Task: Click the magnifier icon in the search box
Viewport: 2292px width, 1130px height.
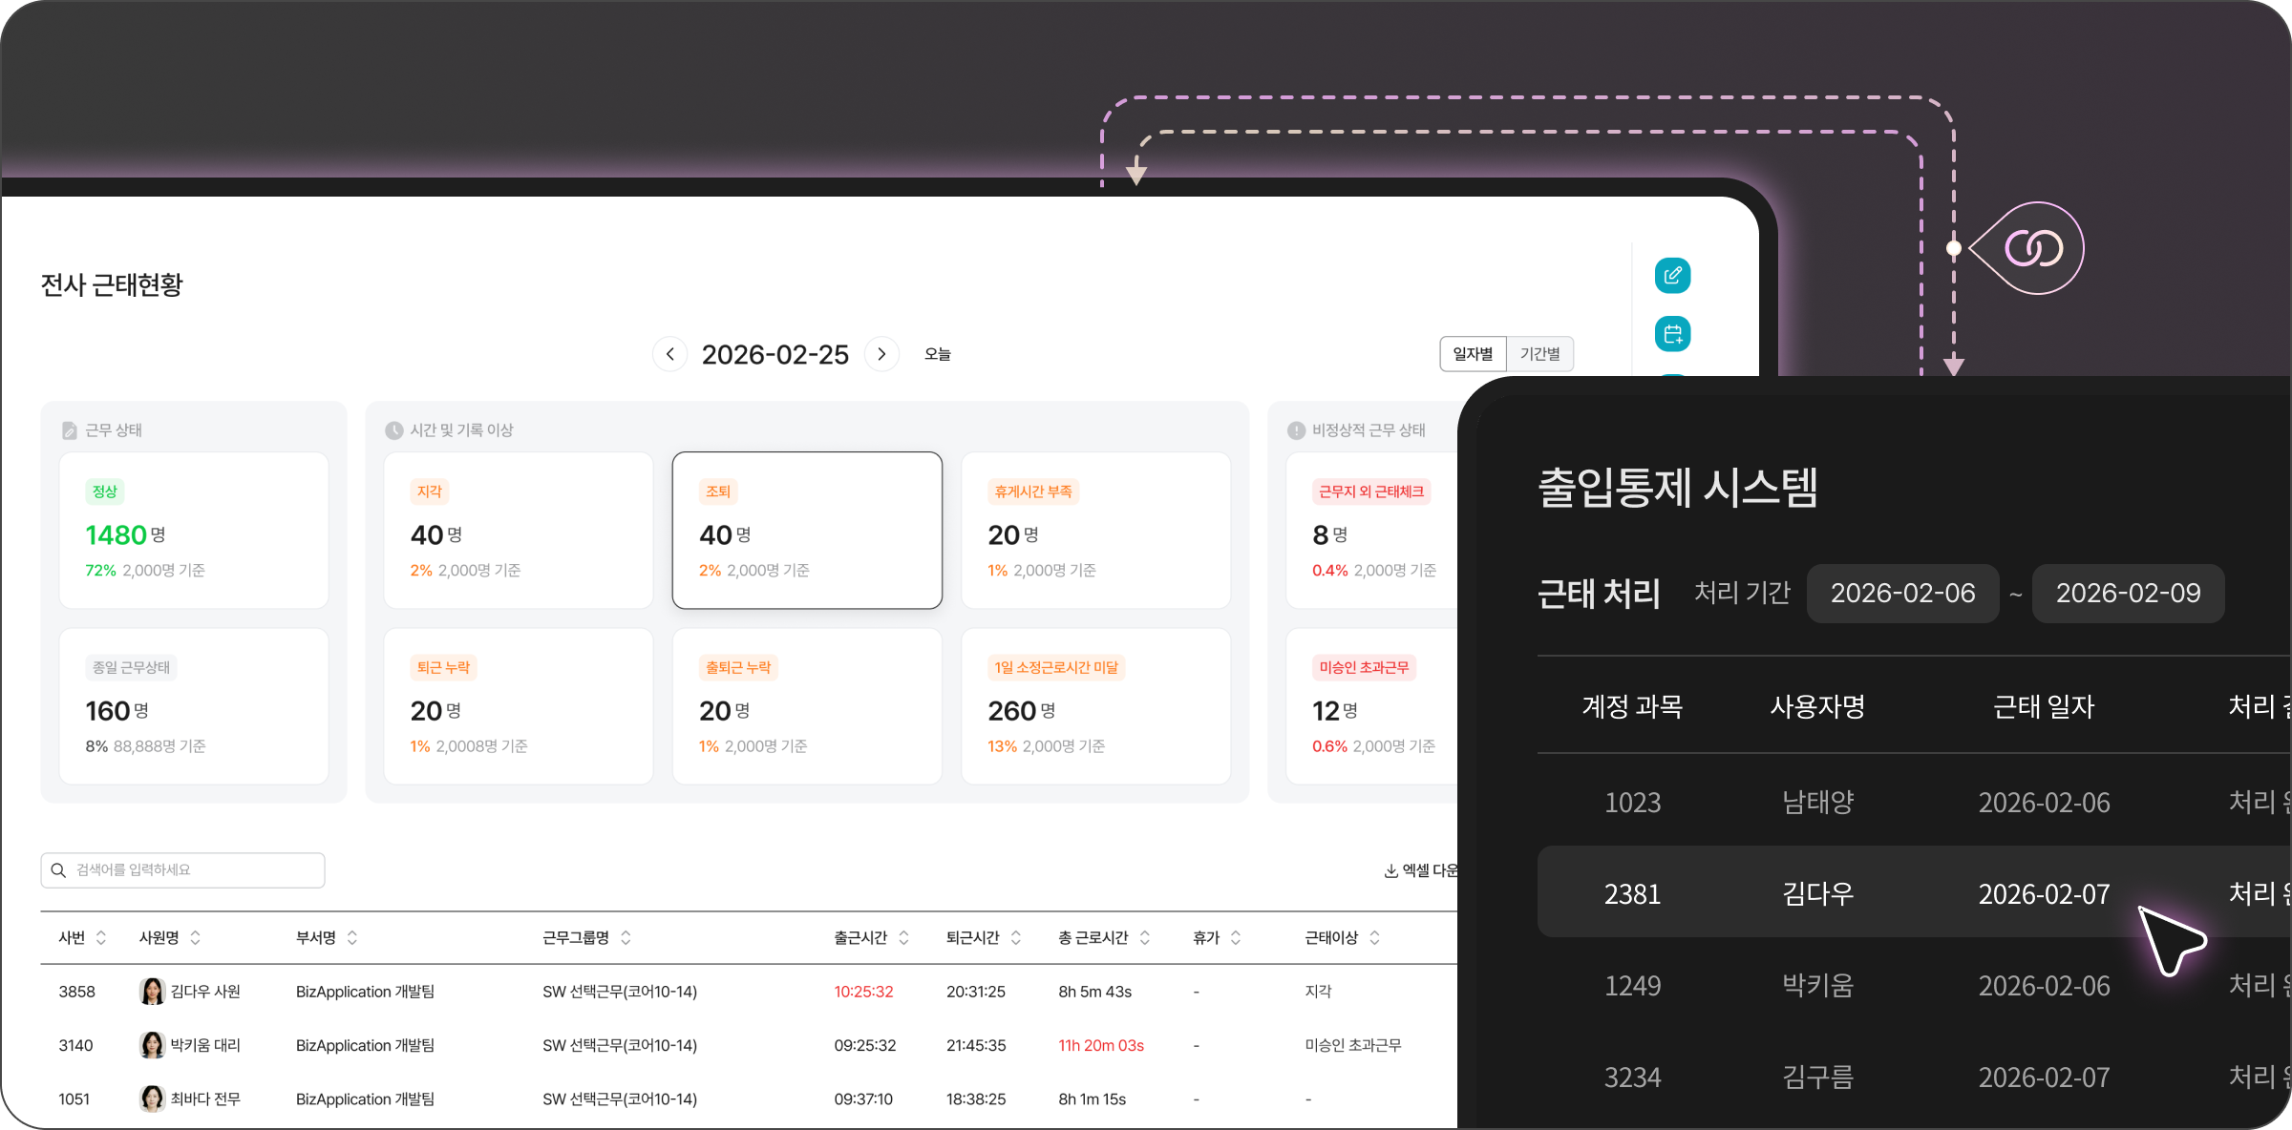Action: pos(58,869)
